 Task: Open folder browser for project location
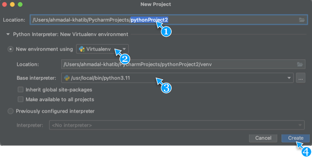(302, 20)
